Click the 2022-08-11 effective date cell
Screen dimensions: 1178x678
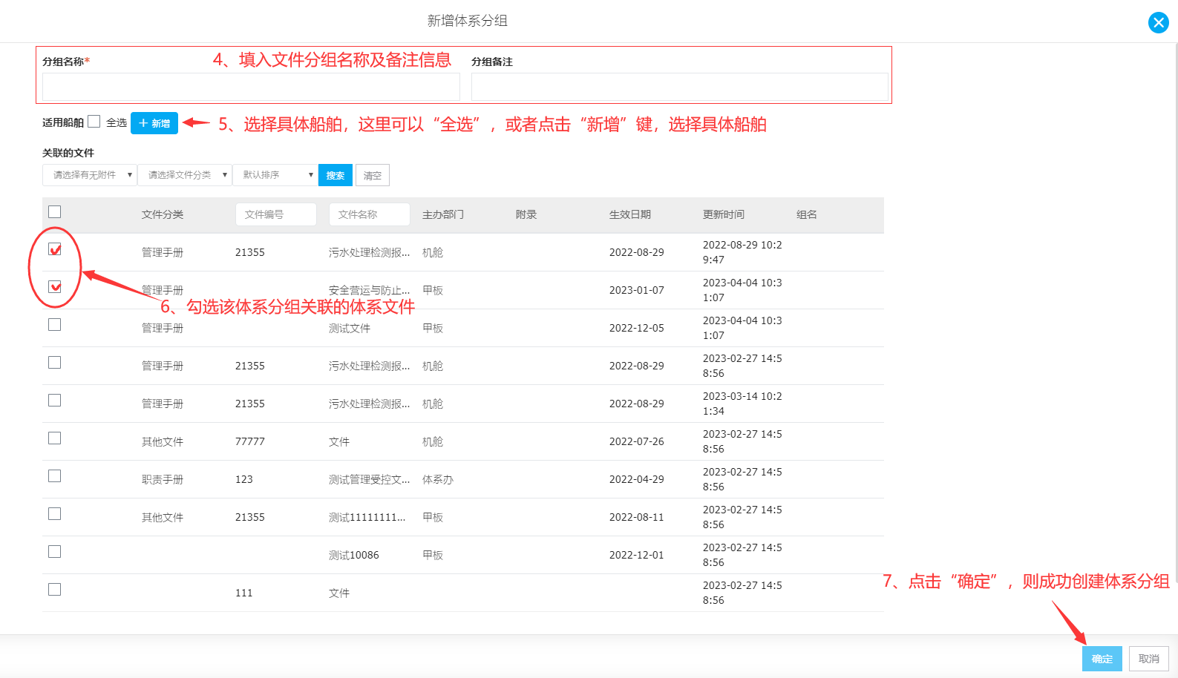point(637,517)
